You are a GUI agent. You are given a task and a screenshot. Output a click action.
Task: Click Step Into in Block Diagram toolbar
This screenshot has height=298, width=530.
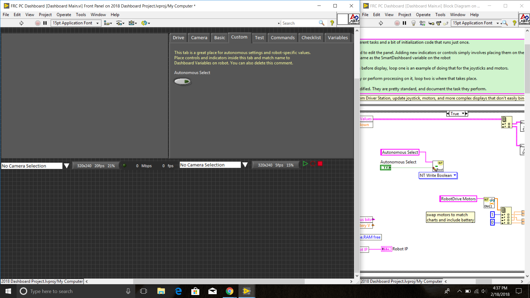pos(431,23)
